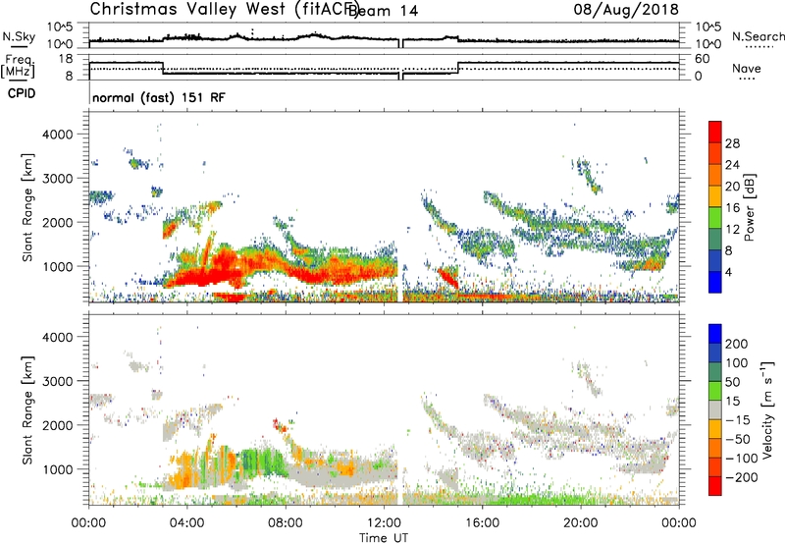Click the '20:00' time tick label
Screen dimensions: 785x544
[x=580, y=523]
